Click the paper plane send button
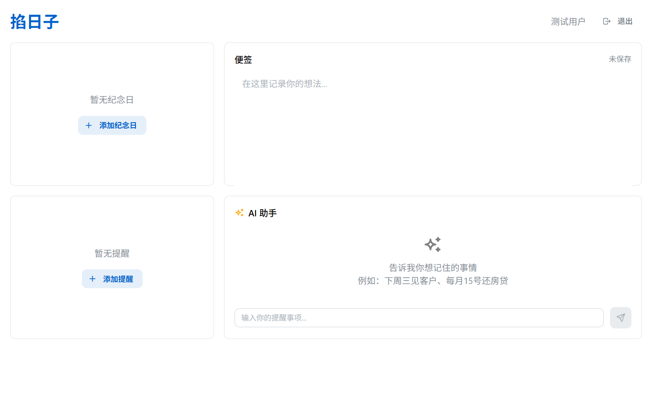Viewport: 652px width, 402px height. click(620, 318)
